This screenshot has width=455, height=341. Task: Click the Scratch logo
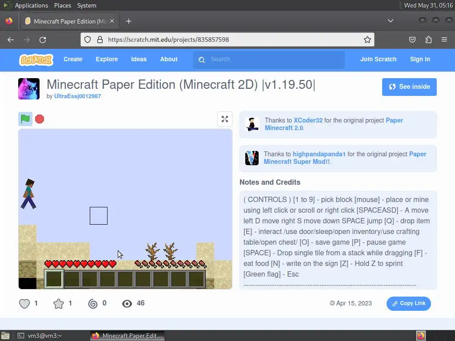click(x=36, y=60)
